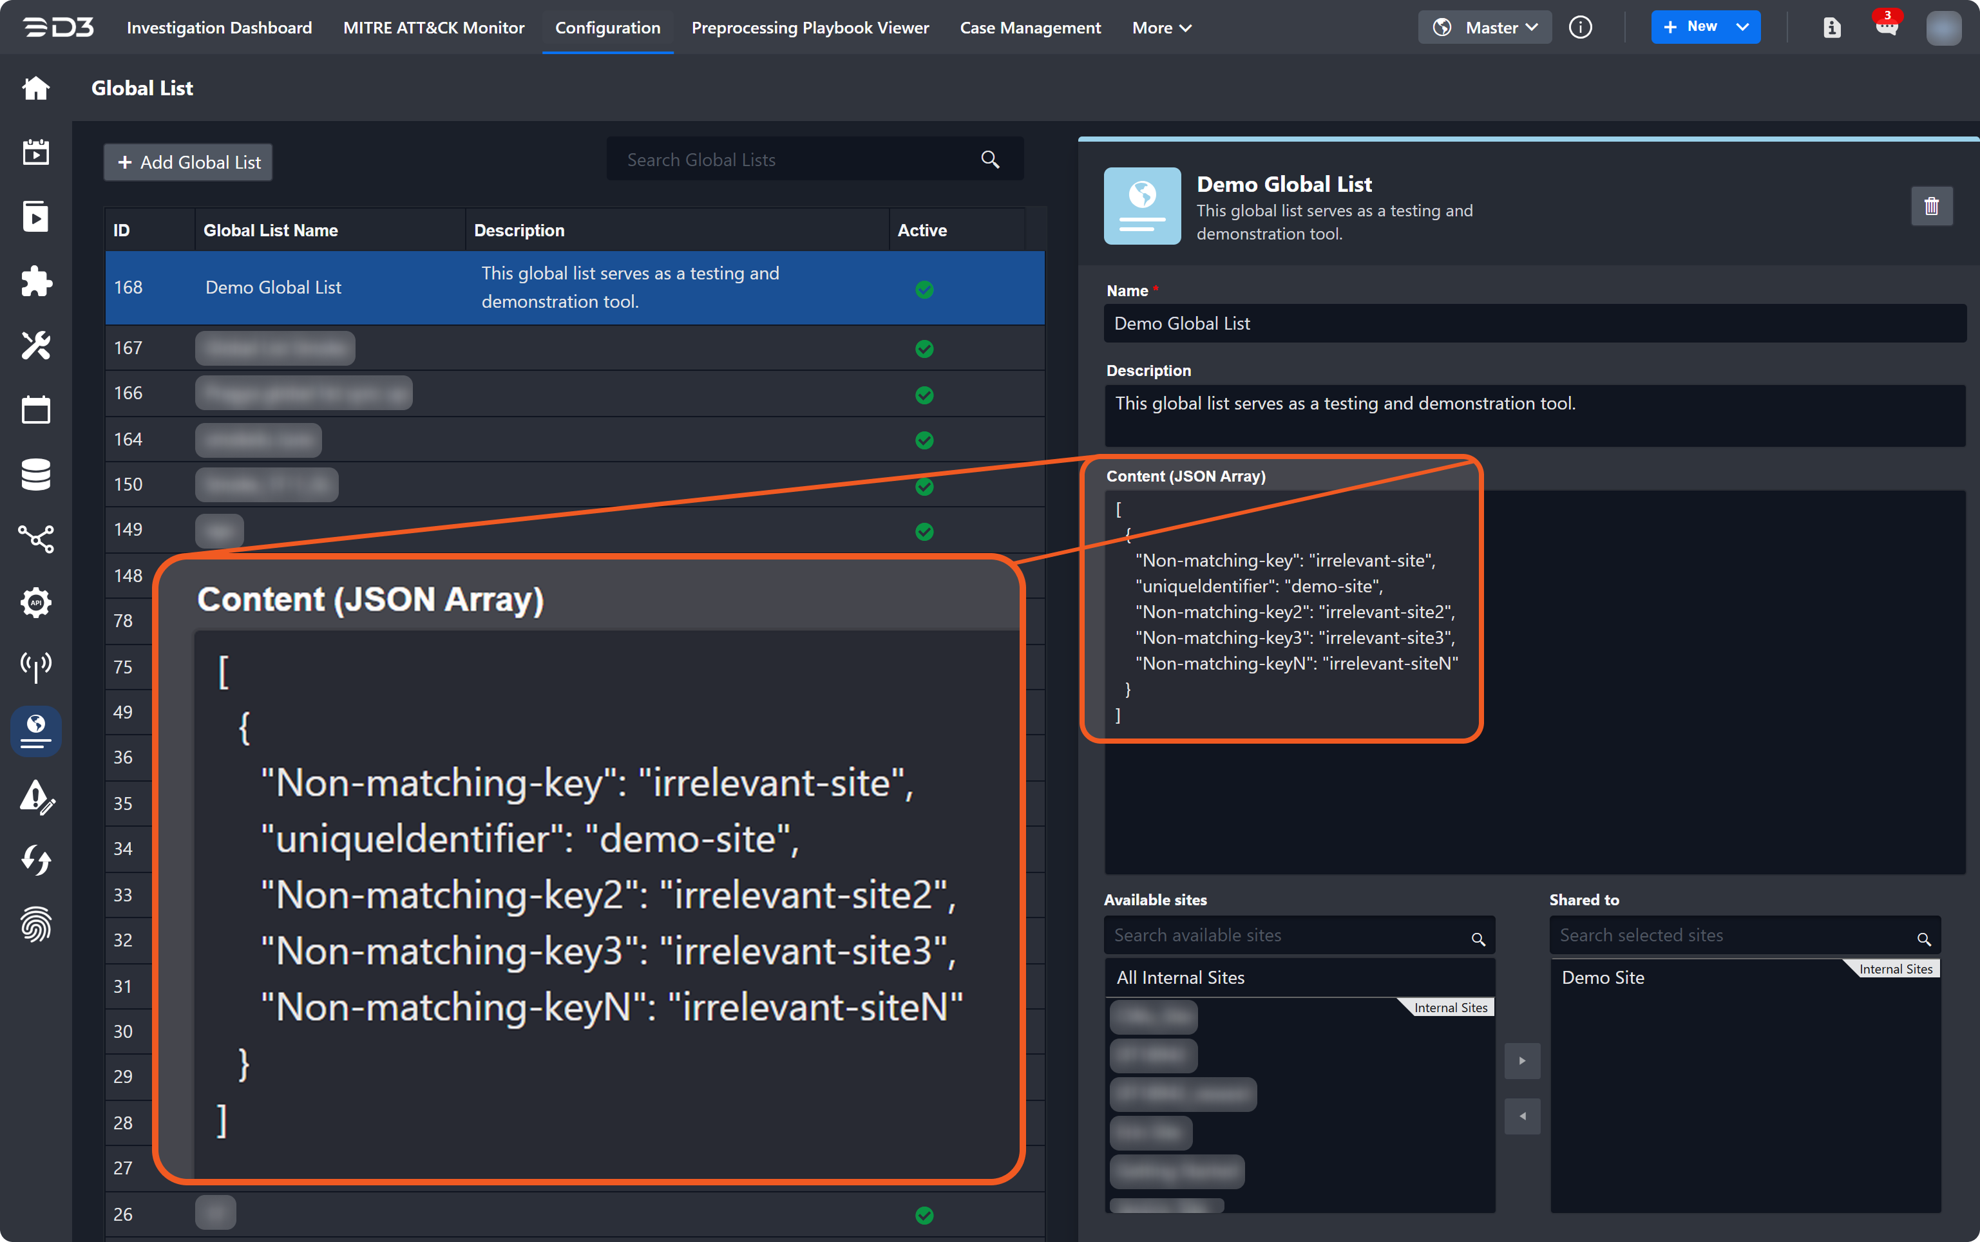Switch to Investigation Dashboard tab
This screenshot has height=1242, width=1980.
point(220,28)
